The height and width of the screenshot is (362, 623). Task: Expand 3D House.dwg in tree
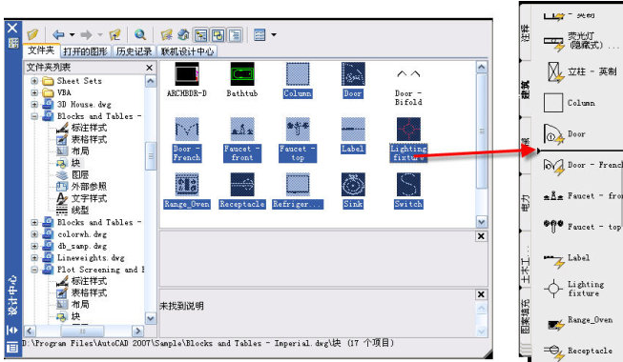pos(34,105)
